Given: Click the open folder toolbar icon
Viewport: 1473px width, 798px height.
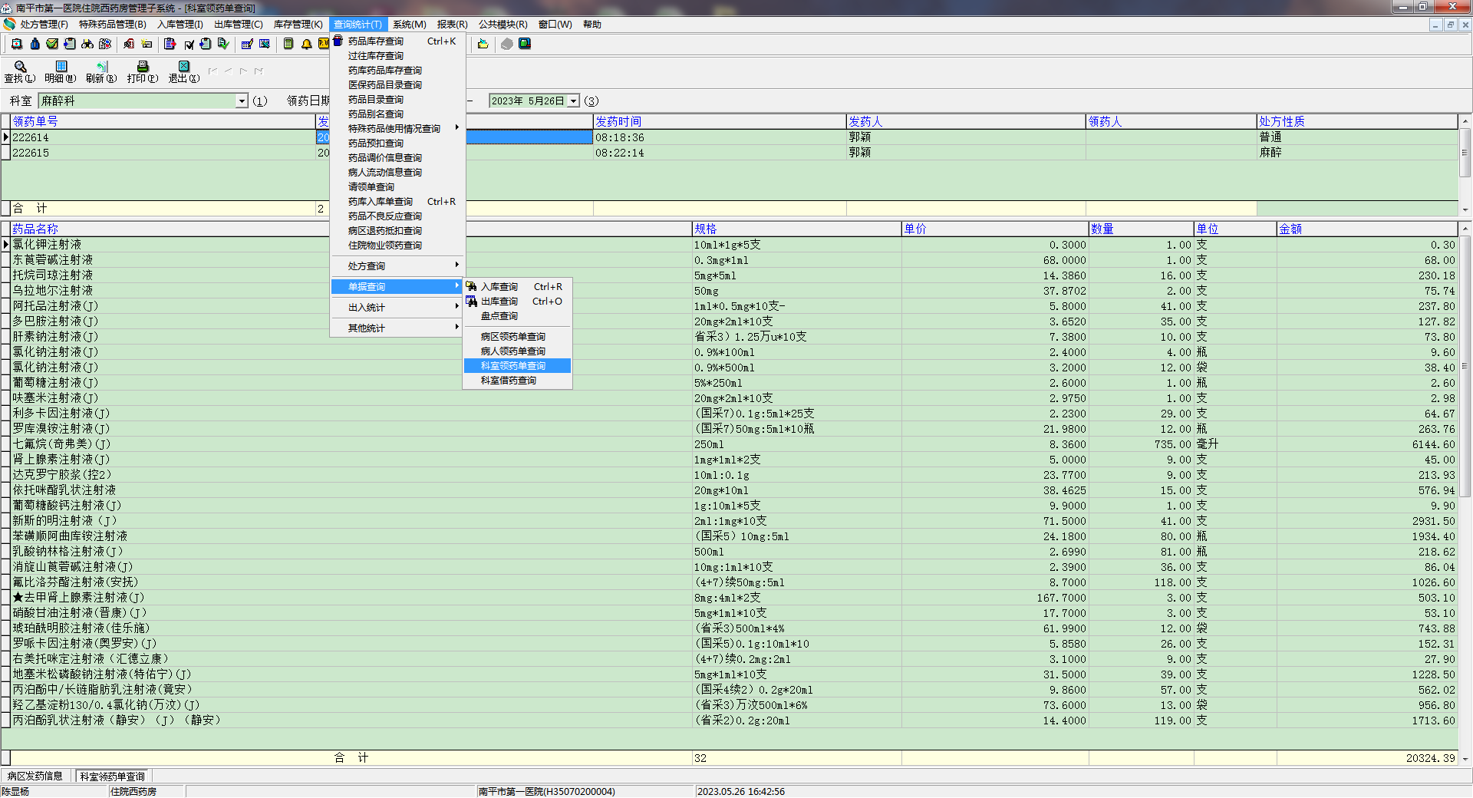Looking at the screenshot, I should click(483, 44).
